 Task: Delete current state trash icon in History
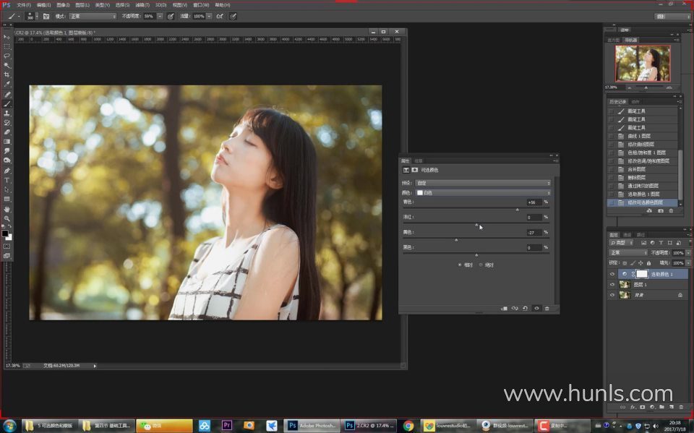[x=671, y=211]
